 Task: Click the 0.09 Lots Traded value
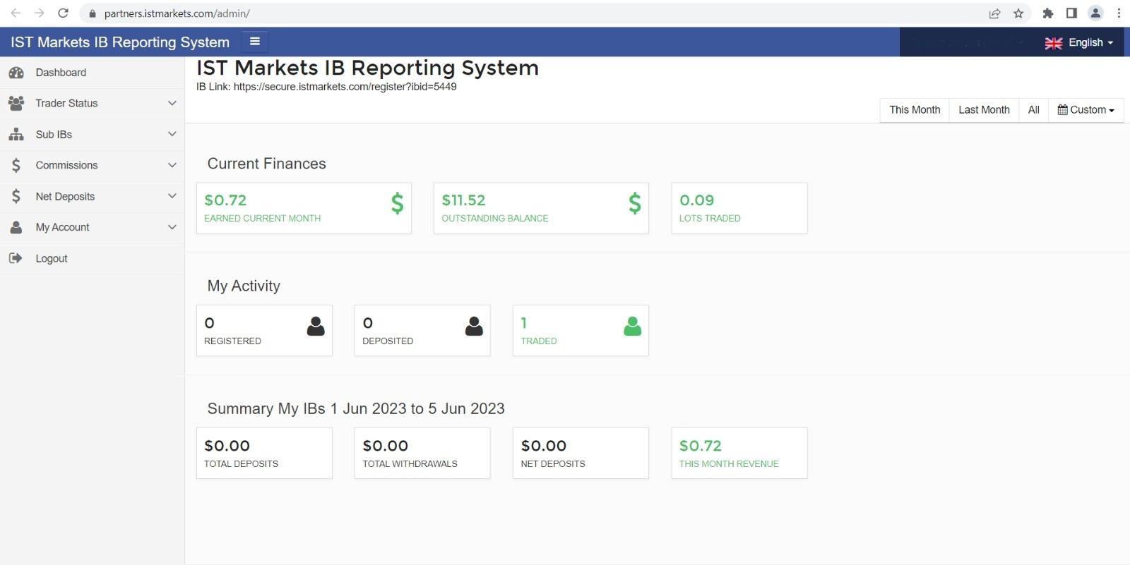click(x=696, y=200)
